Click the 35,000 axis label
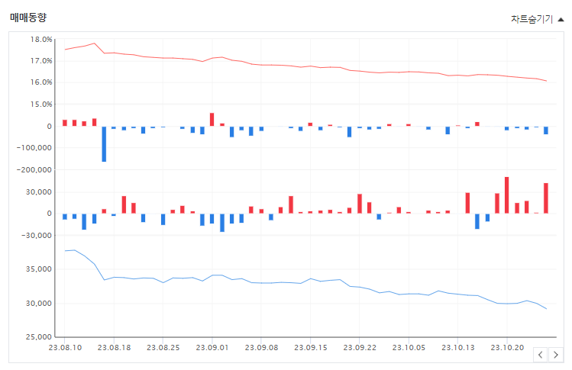Viewport: 572px width, 370px height. pos(39,269)
